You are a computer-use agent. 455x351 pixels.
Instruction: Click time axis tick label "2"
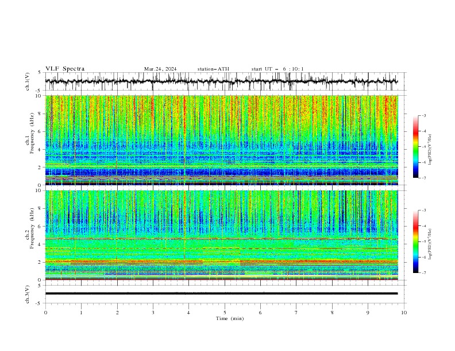point(117,313)
